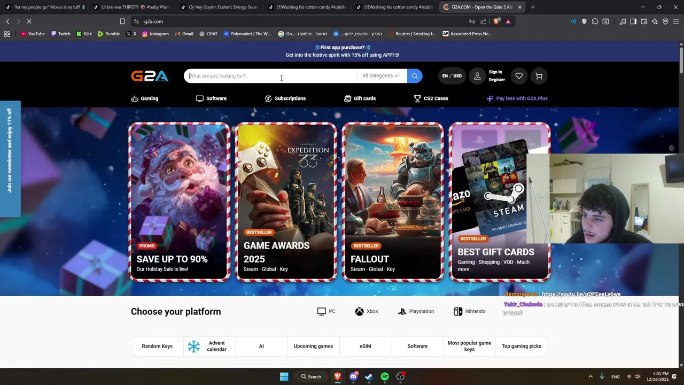
Task: Select the Playstation platform
Action: tap(416, 311)
